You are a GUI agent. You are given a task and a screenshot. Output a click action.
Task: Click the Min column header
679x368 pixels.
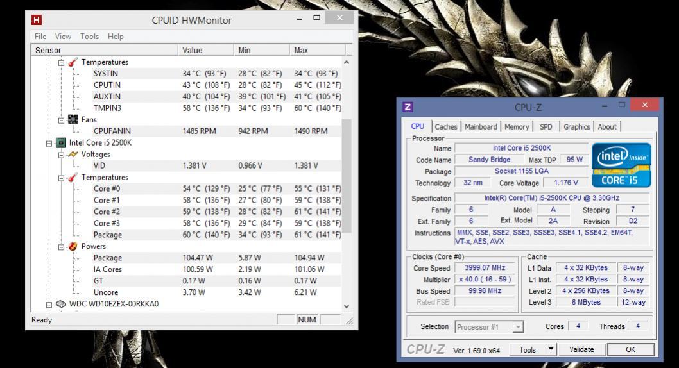click(262, 50)
